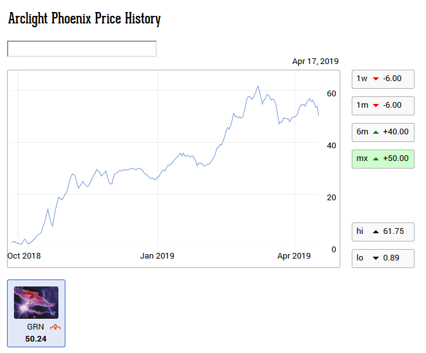Select the highlighted mx range option
Image resolution: width=426 pixels, height=353 pixels.
[383, 158]
